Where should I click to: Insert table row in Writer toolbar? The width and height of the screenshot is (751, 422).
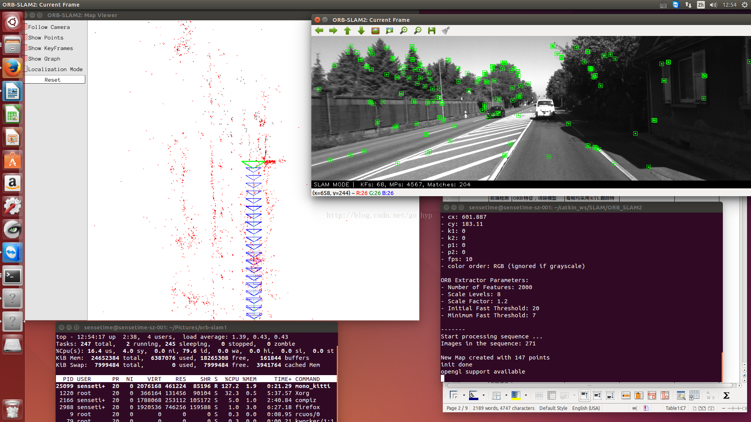(x=626, y=395)
